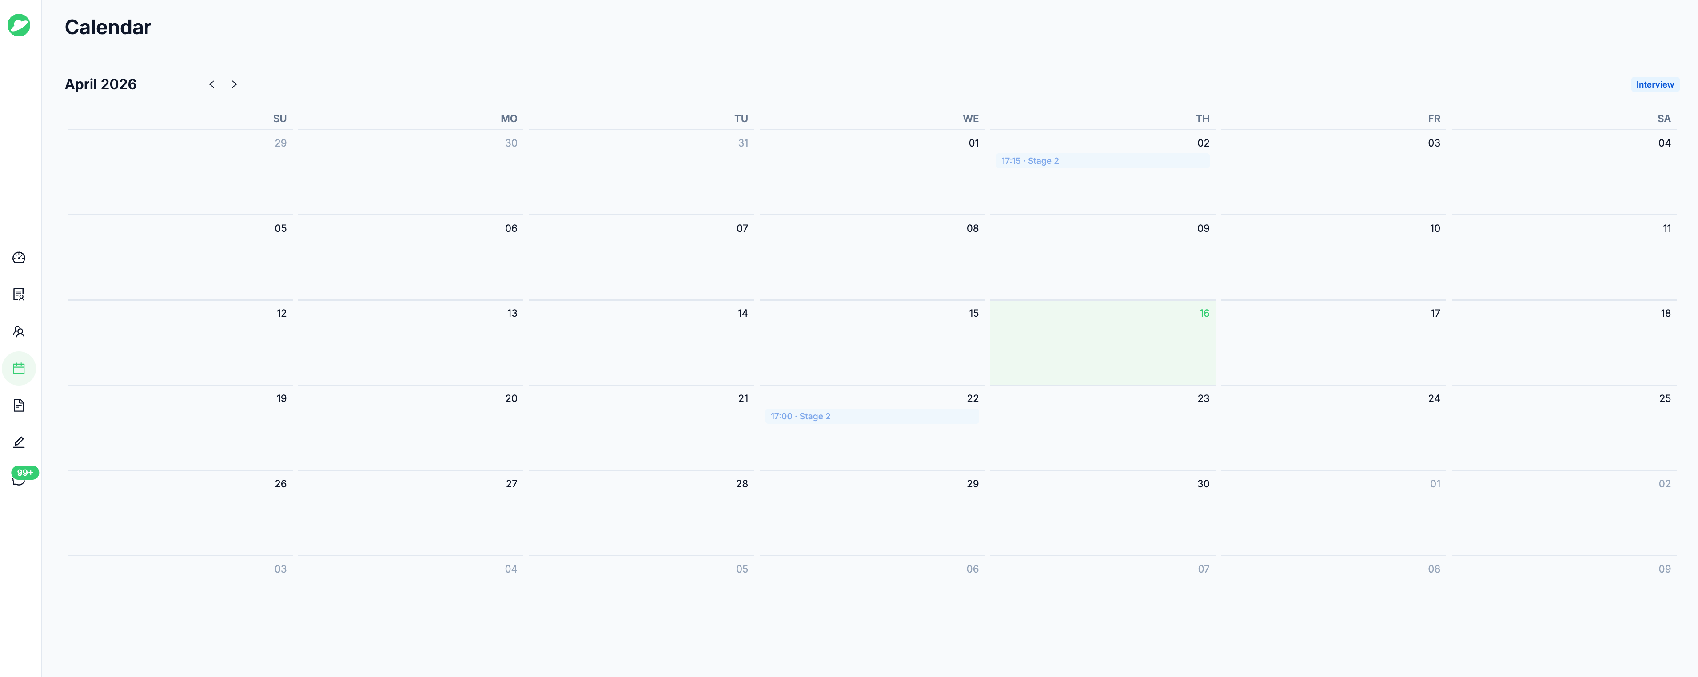
Task: Go to previous month with left chevron
Action: (211, 84)
